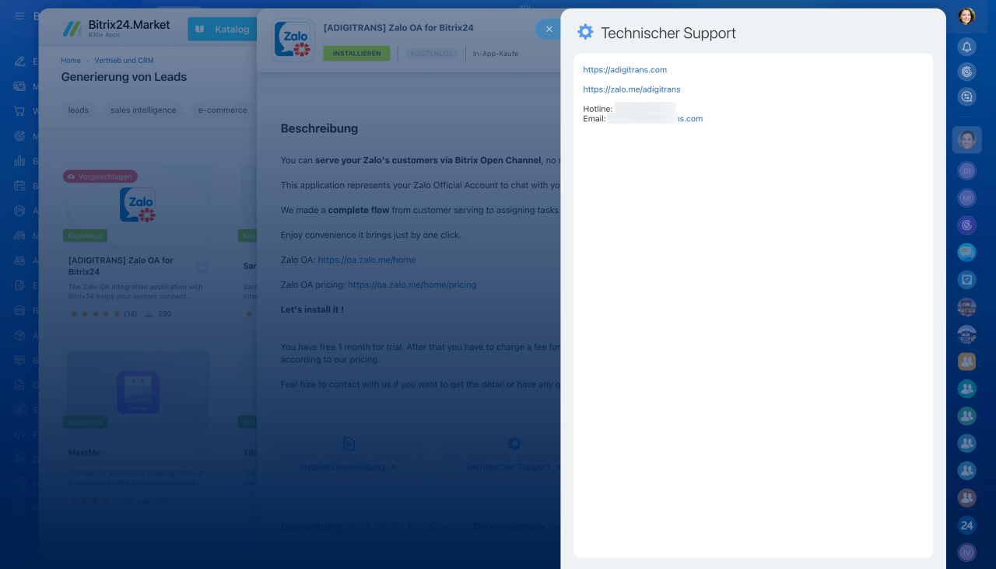Open the https://zalo.me/adigitrans link
Image resolution: width=996 pixels, height=569 pixels.
[632, 89]
